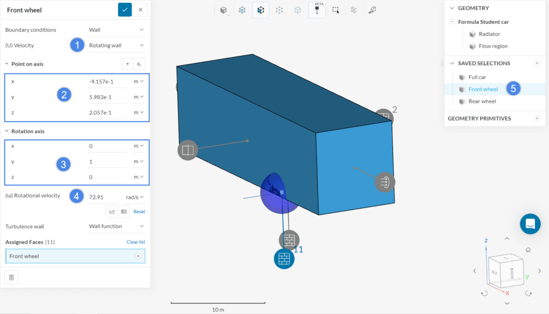Confirm settings with the blue checkmark

(124, 10)
